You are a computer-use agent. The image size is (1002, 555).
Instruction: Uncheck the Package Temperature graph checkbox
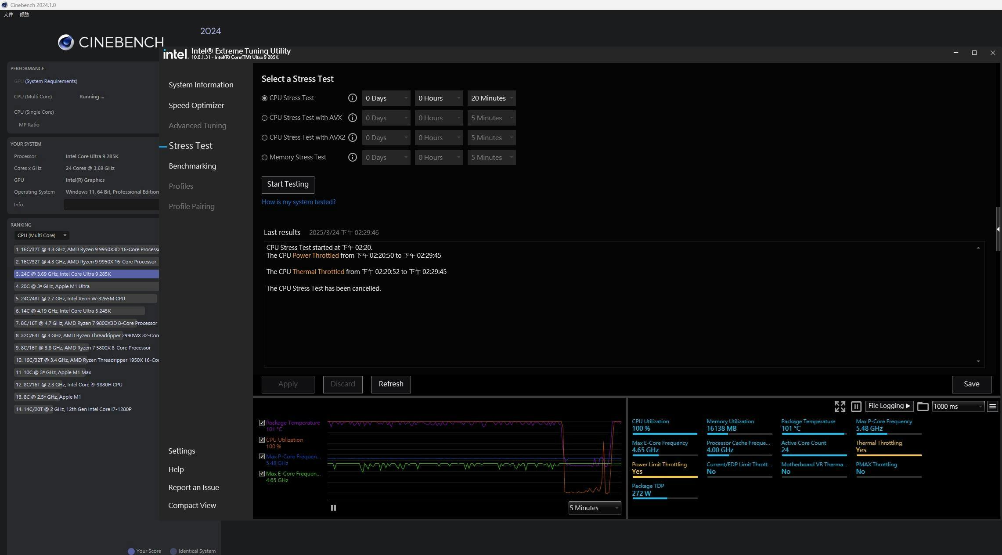pos(262,423)
